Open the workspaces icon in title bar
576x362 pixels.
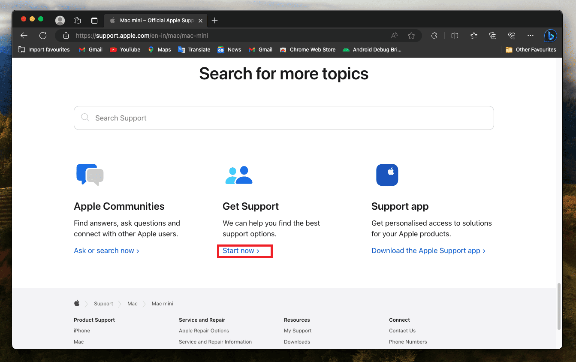[x=77, y=20]
